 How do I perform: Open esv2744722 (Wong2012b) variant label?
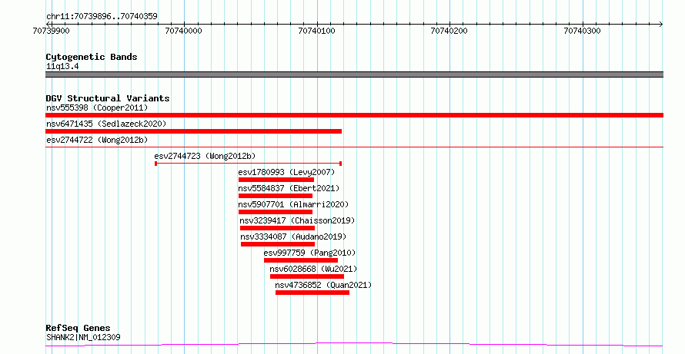coord(97,140)
